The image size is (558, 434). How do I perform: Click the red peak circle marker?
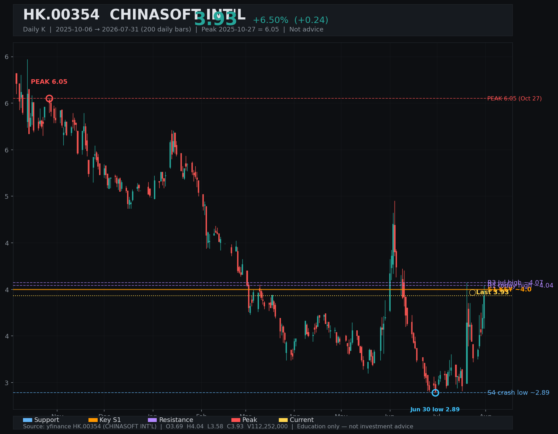click(x=49, y=99)
